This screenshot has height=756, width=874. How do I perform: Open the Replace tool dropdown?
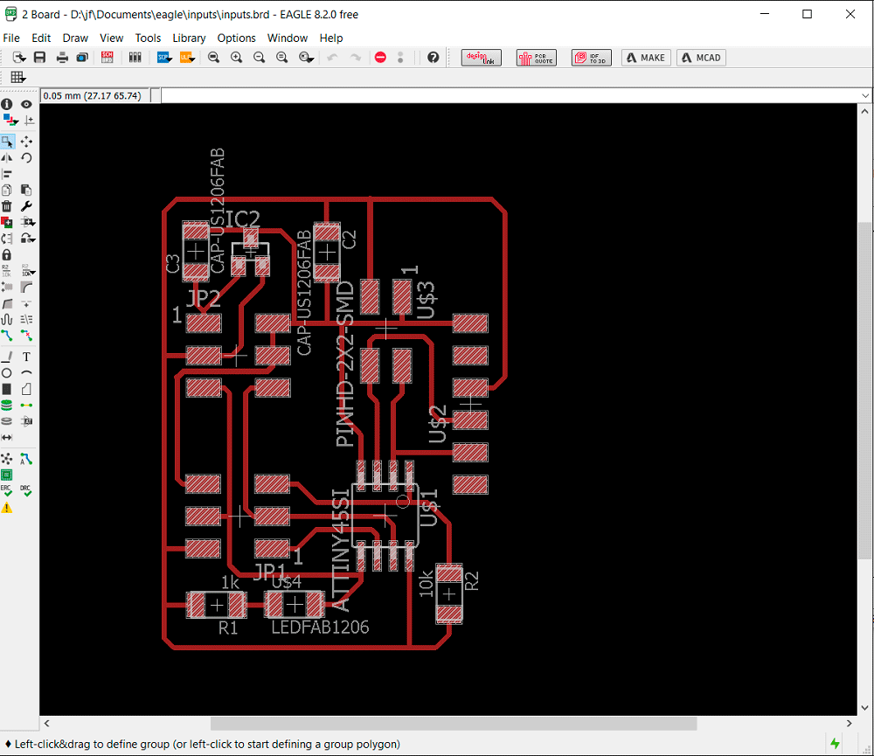(27, 239)
